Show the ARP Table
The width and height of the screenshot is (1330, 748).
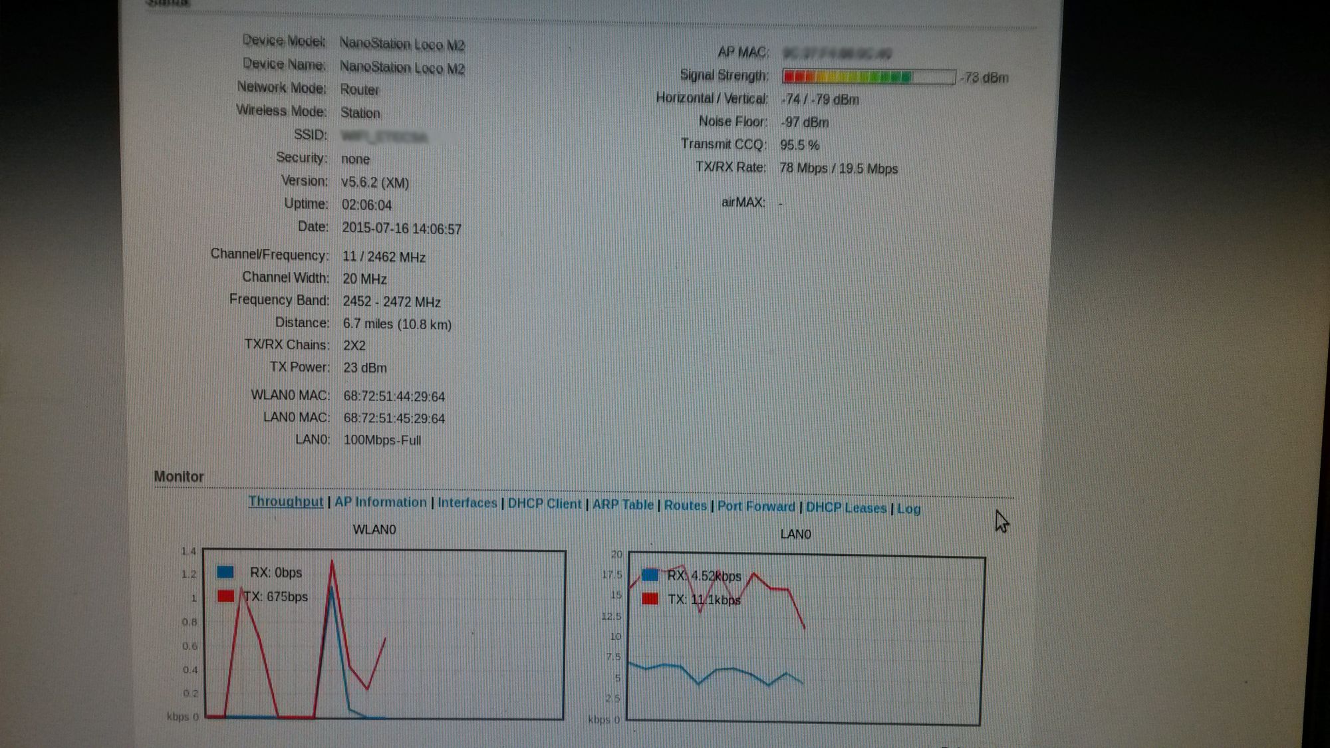(622, 505)
